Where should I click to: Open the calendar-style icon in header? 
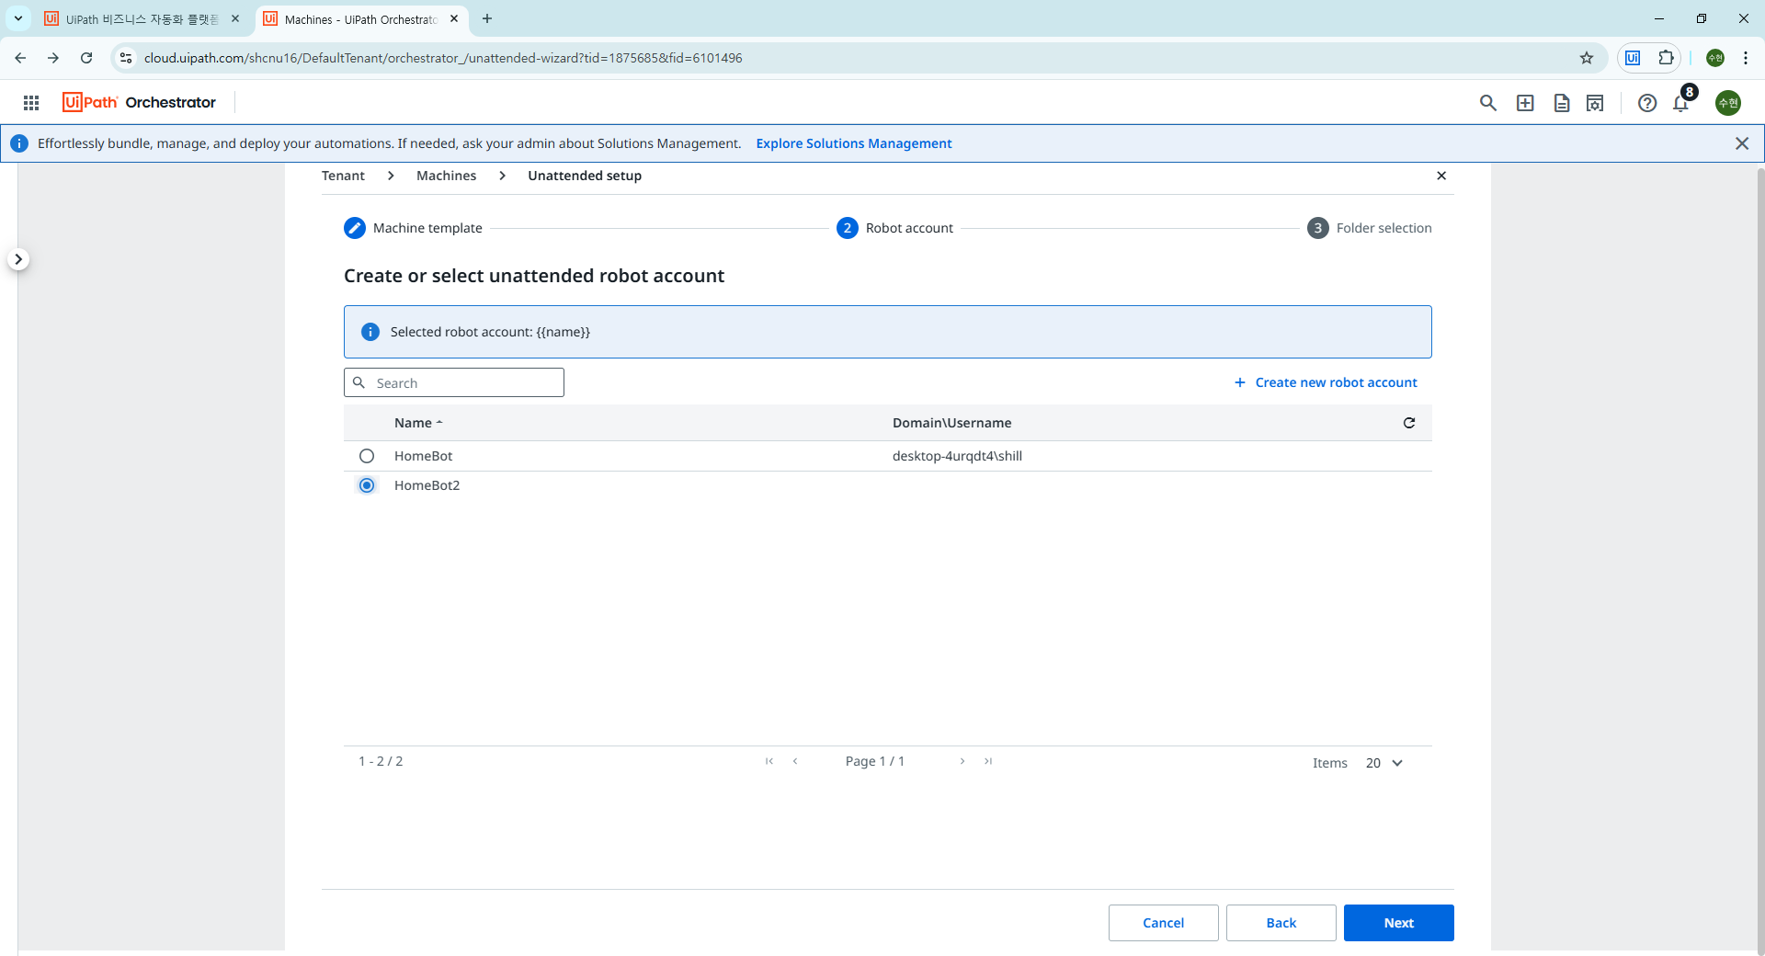tap(1595, 103)
